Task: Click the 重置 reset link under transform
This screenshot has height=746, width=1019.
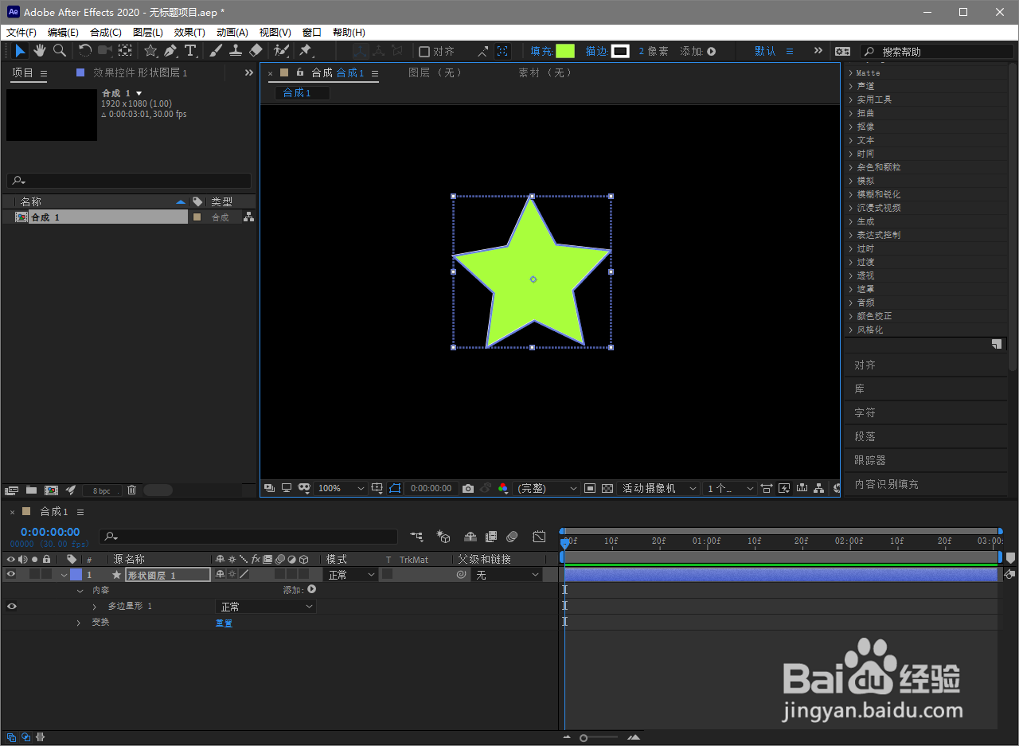Action: pos(224,623)
